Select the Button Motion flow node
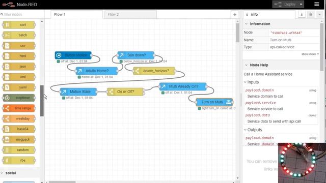 pos(73,55)
